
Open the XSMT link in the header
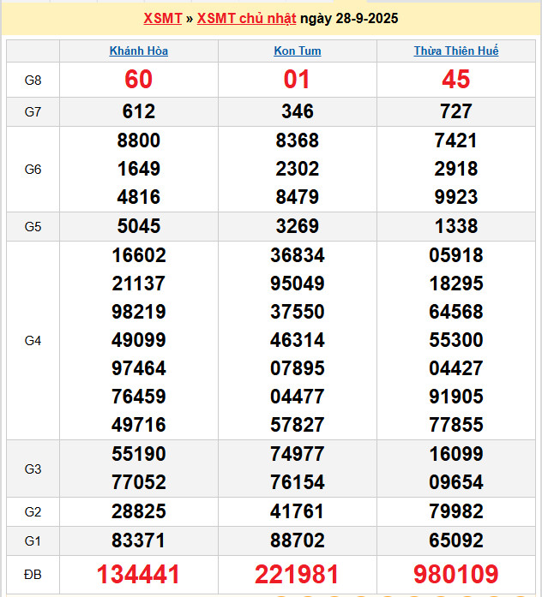162,18
